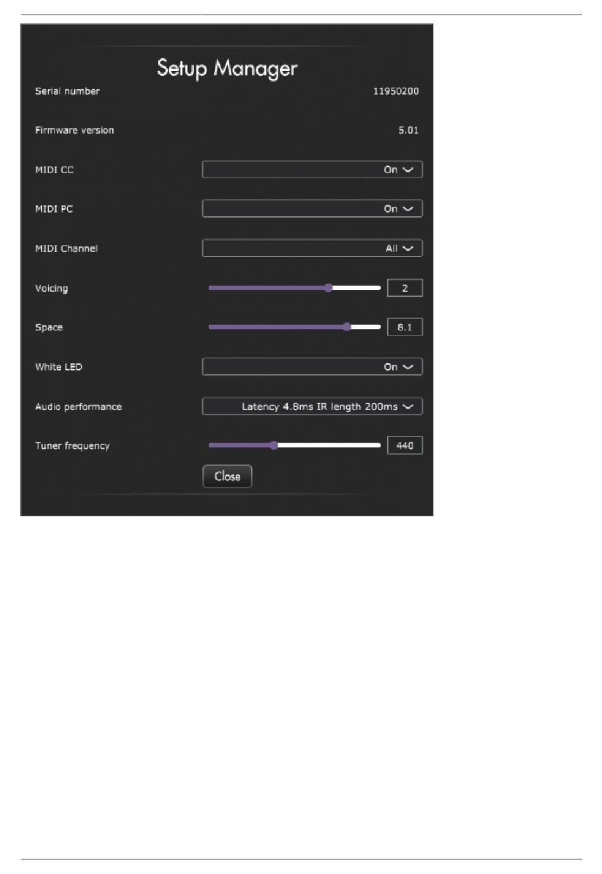
Task: Open the MIDI CC dropdown
Action: [x=312, y=169]
